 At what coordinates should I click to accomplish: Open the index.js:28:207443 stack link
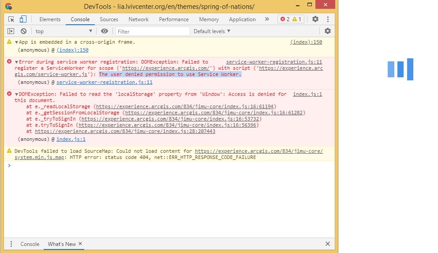tap(125, 131)
